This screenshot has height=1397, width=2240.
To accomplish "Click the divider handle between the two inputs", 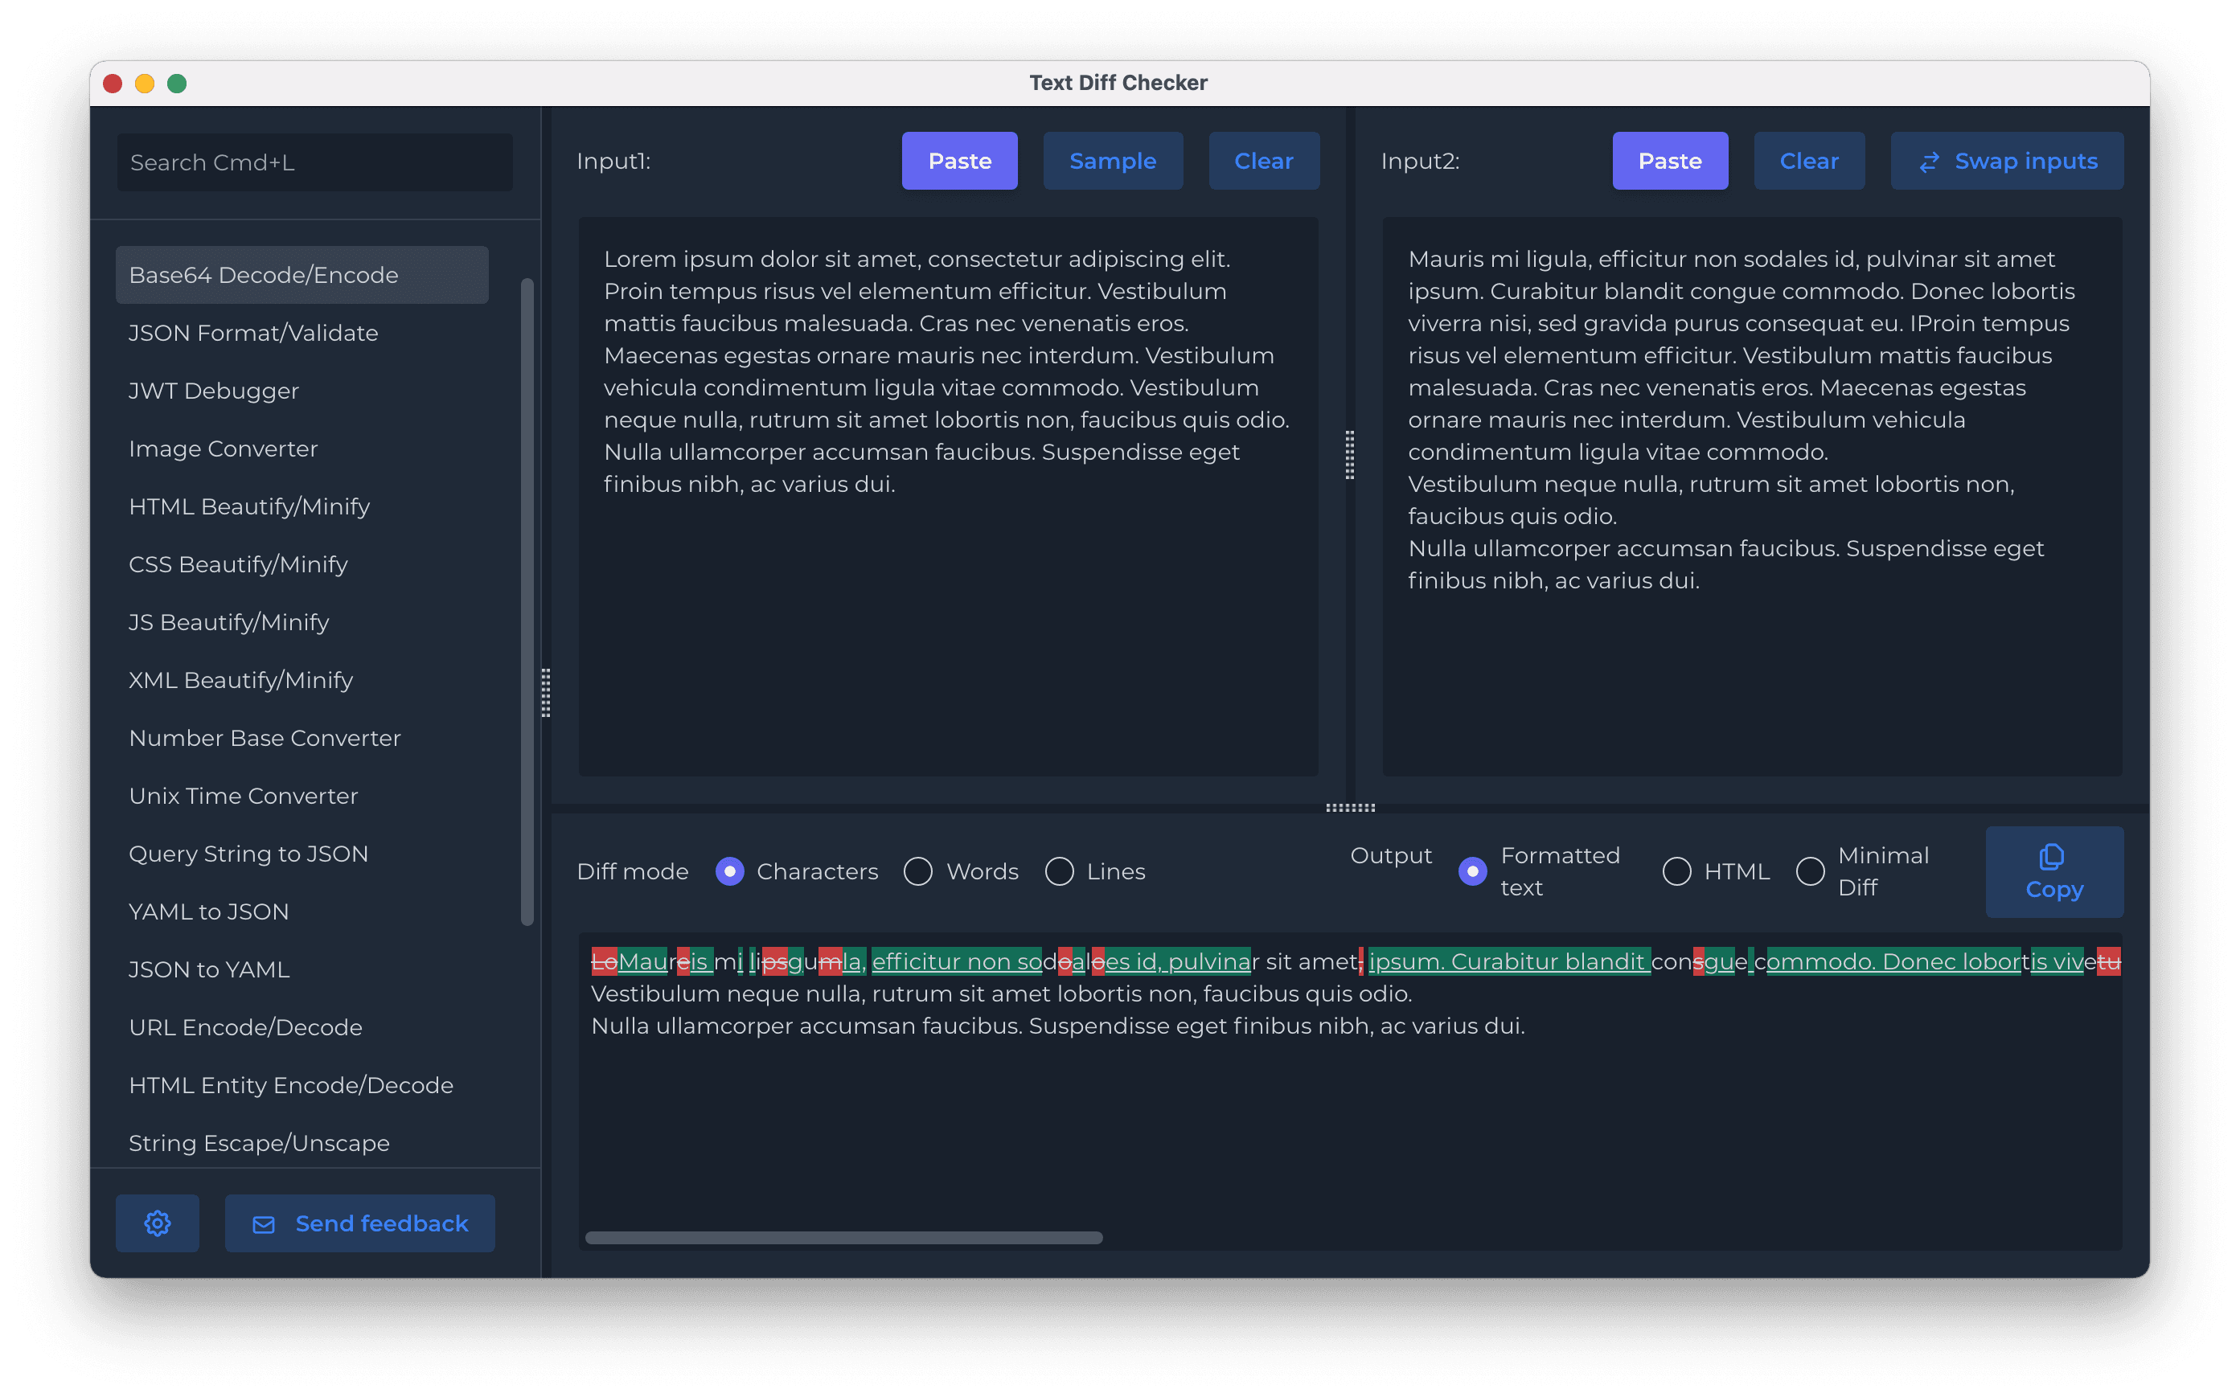I will tap(1349, 455).
